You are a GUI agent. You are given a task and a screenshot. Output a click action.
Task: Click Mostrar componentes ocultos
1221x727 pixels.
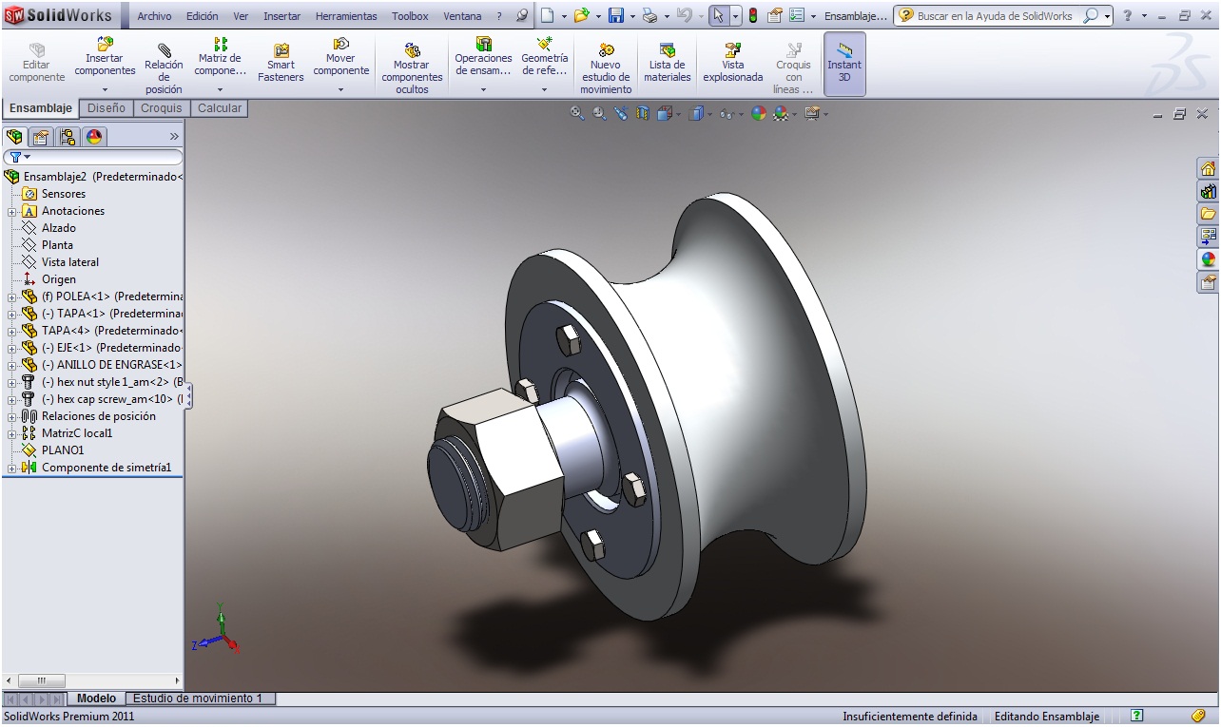tap(412, 67)
